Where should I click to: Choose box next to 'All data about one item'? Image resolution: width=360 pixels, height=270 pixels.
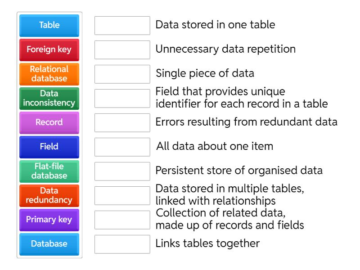(122, 147)
